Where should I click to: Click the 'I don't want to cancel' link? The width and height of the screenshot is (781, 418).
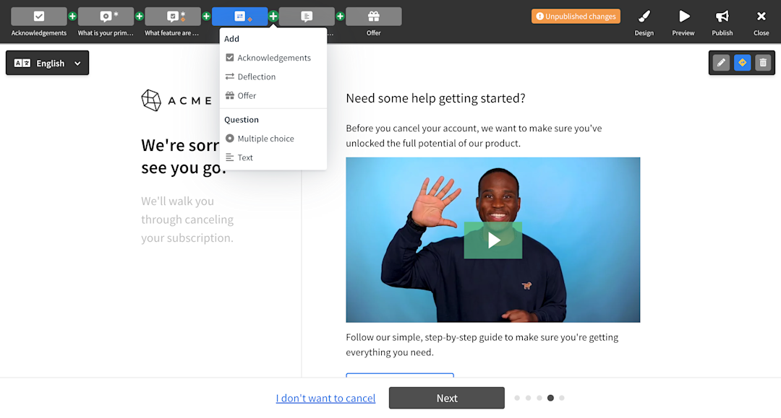point(325,398)
